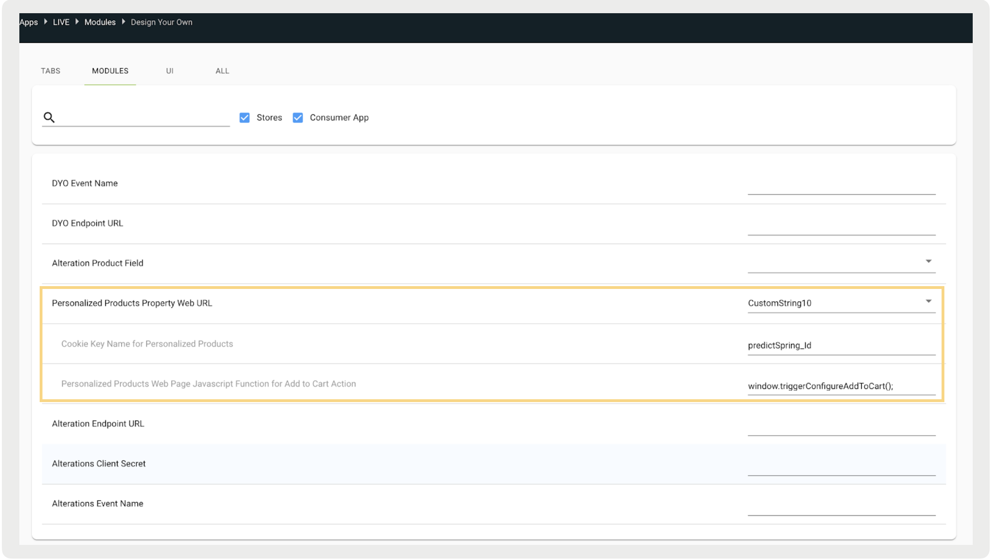993x560 pixels.
Task: Open LIVE breadcrumb link
Action: pos(61,22)
